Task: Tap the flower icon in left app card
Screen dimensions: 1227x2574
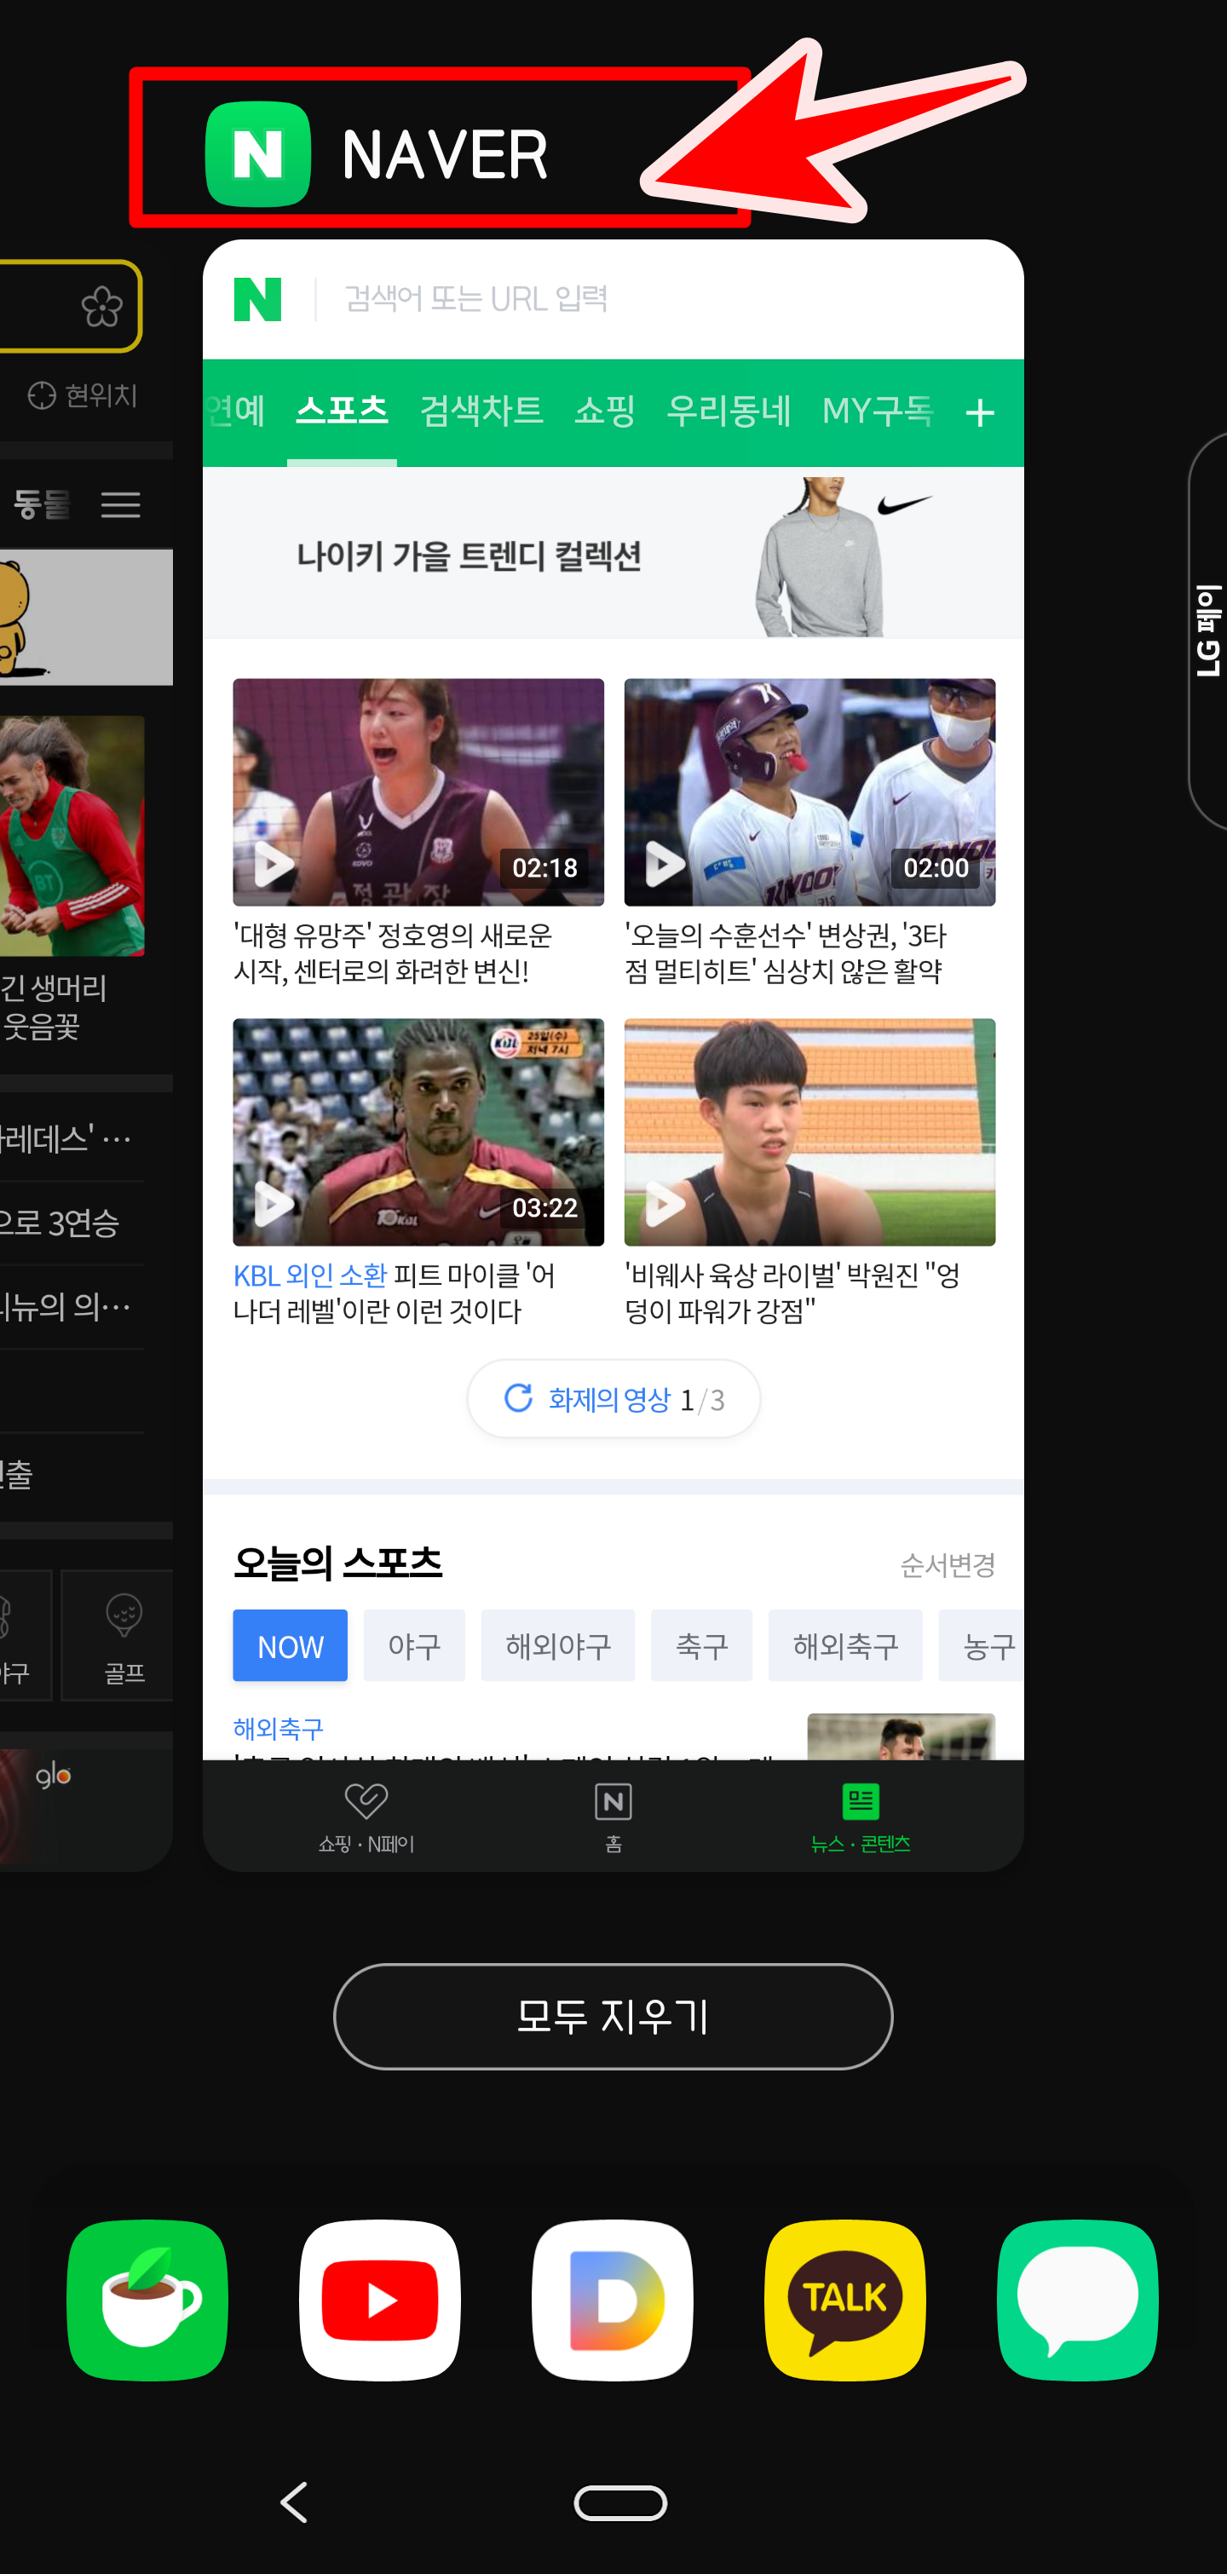Action: [x=102, y=306]
